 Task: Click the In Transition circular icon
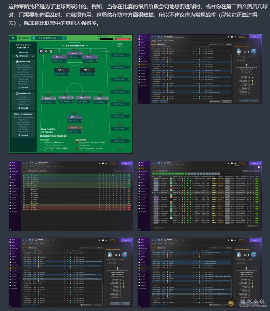(17, 94)
